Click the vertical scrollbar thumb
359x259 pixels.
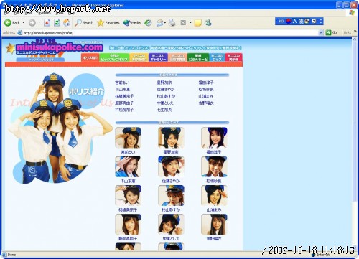(x=355, y=122)
